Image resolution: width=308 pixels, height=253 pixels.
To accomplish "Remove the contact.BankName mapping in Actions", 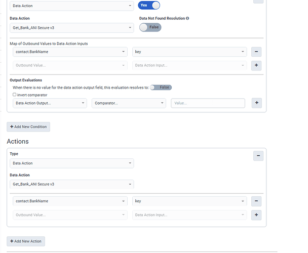I will click(256, 201).
